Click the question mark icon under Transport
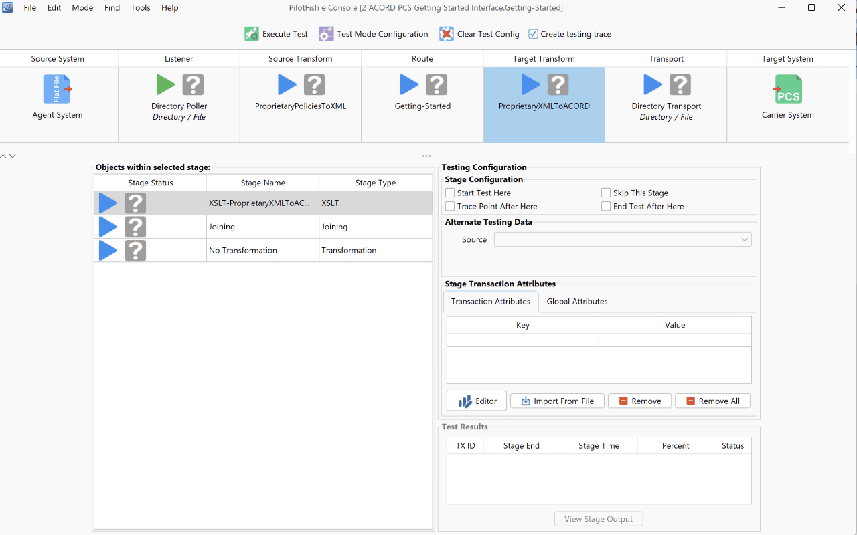The height and width of the screenshot is (535, 857). (680, 85)
